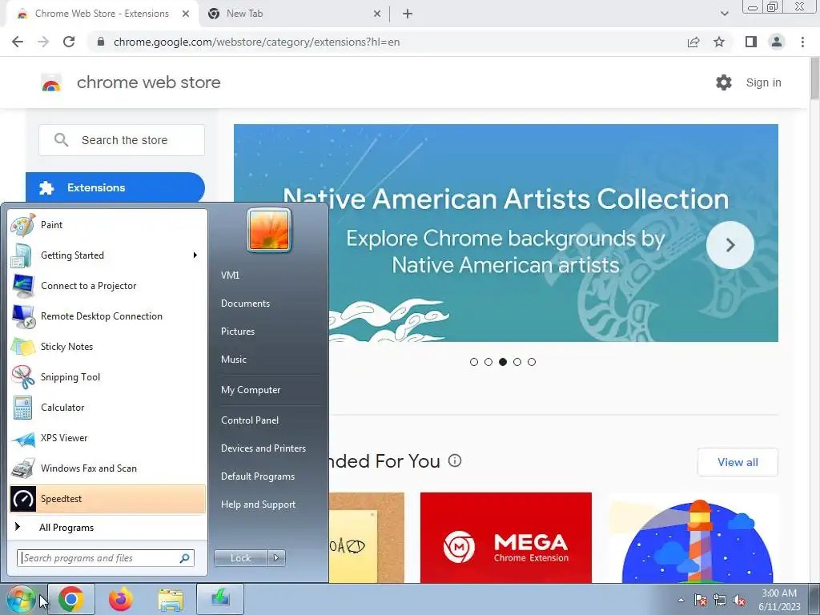Click the Start menu user picture
This screenshot has height=615, width=820.
click(269, 230)
